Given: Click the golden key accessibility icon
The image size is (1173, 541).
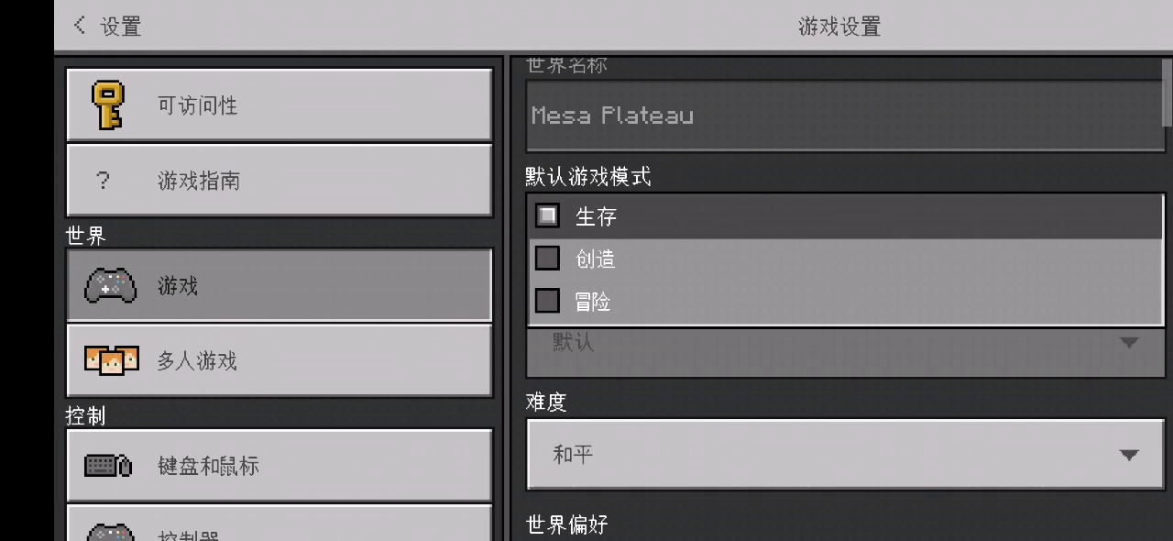Looking at the screenshot, I should pos(108,105).
